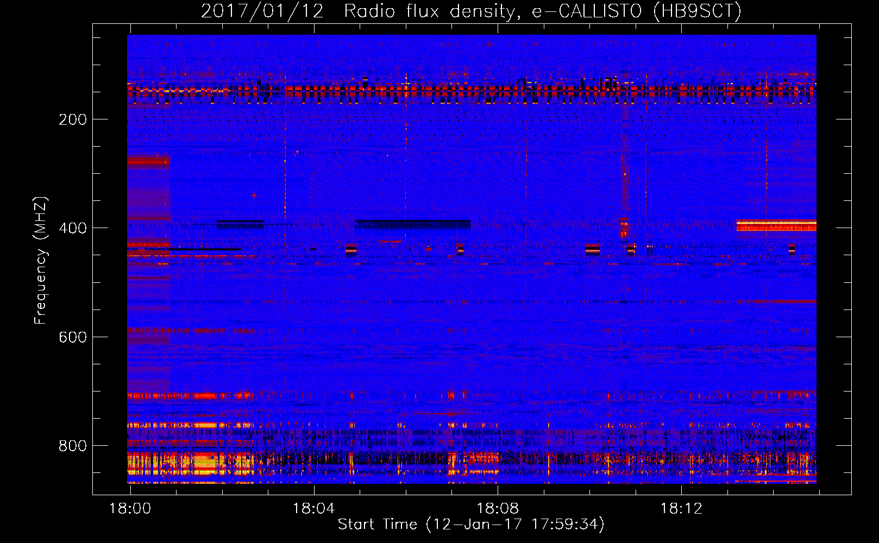Click the "18:08" time tick label
Image resolution: width=879 pixels, height=543 pixels.
pos(497,509)
